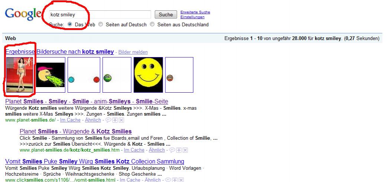389x182 pixels.
Task: Open comment bubble icon for kotz_smilies.htm result
Action: click(x=172, y=150)
